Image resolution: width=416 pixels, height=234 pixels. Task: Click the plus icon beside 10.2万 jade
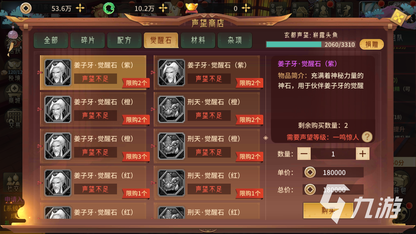tap(163, 8)
